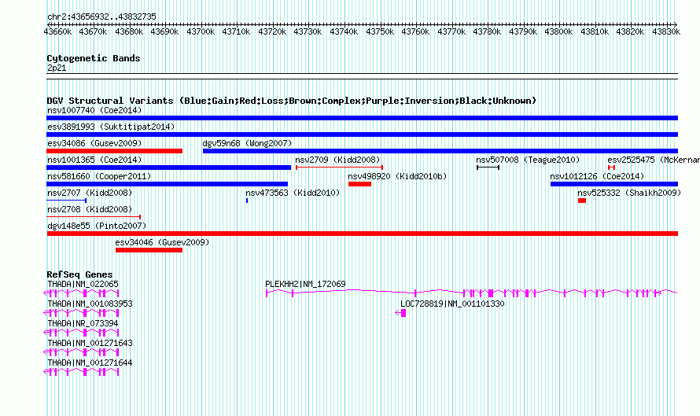
Task: Open variant nsv2708 (Kidd2008) label
Action: point(90,209)
